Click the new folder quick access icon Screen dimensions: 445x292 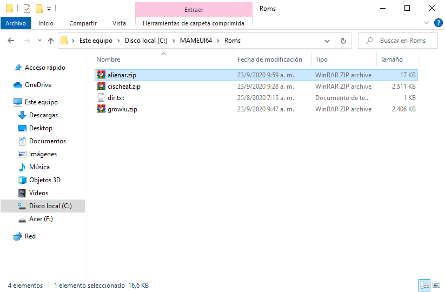coord(39,9)
